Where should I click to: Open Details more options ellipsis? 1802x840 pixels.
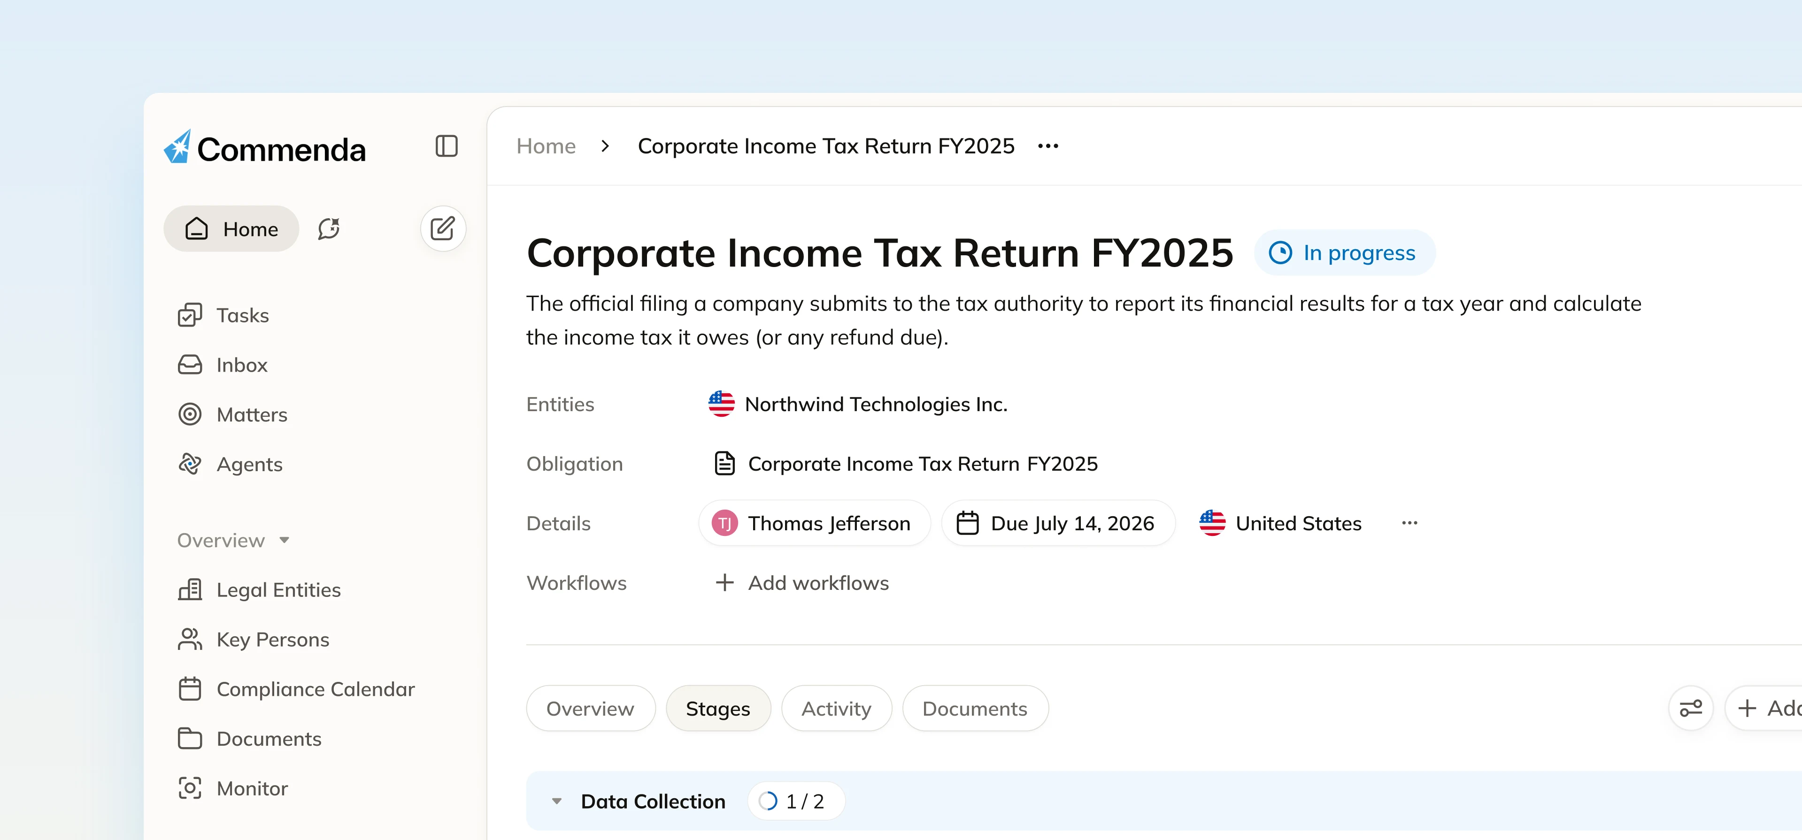click(x=1409, y=524)
